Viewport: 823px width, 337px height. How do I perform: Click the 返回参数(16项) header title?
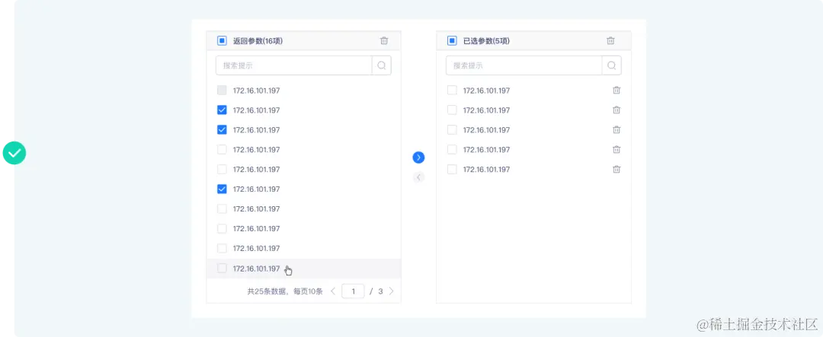point(258,40)
